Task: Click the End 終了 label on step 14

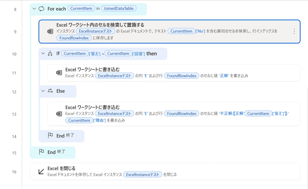Action: 65,136
